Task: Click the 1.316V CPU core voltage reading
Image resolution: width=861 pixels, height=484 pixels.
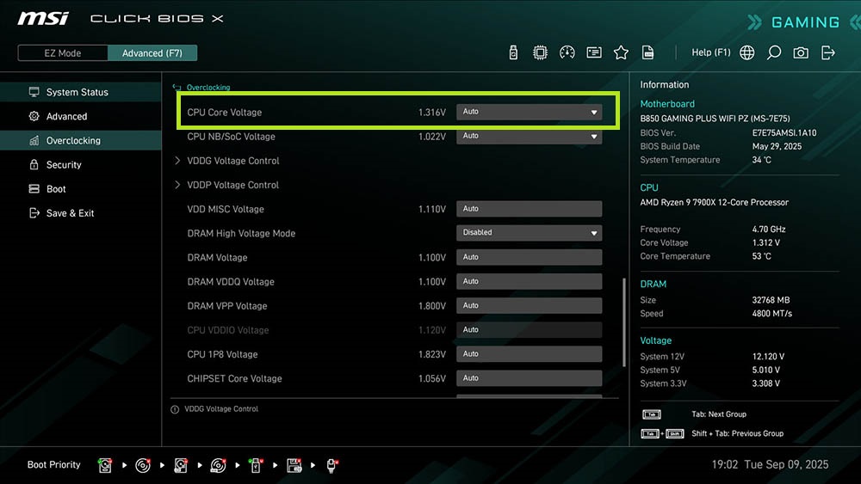Action: click(x=431, y=113)
